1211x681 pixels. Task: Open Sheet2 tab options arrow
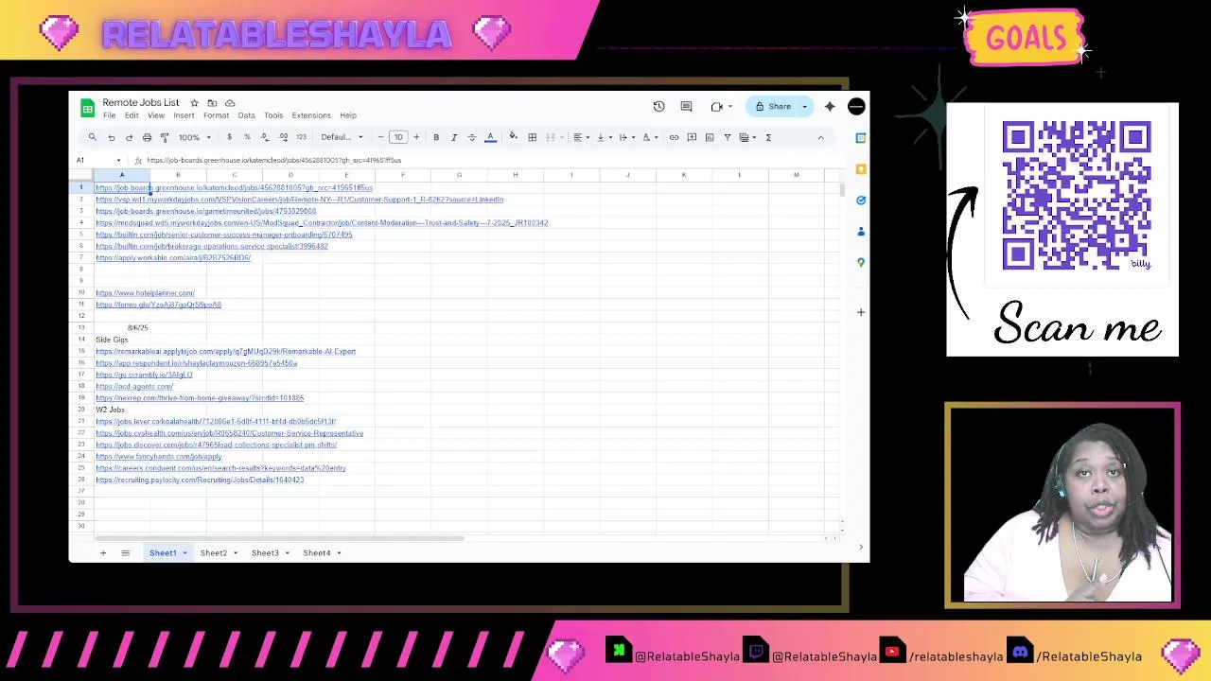coord(235,552)
